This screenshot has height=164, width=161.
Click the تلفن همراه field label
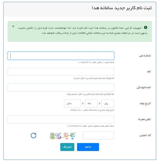(144, 119)
